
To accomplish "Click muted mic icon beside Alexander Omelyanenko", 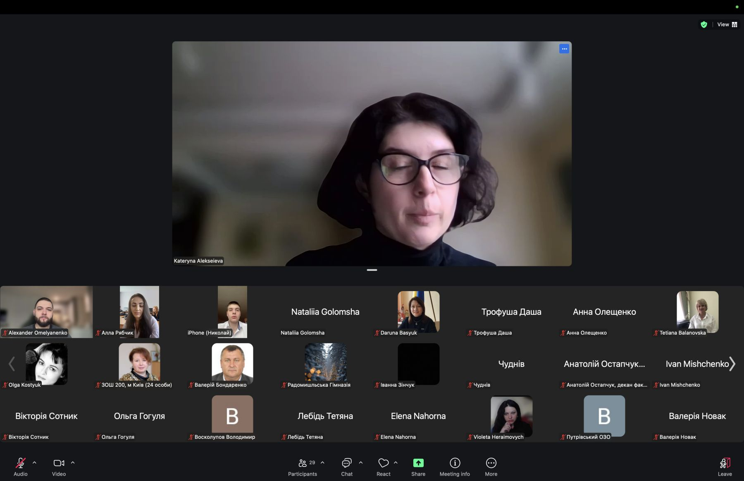I will click(x=5, y=333).
